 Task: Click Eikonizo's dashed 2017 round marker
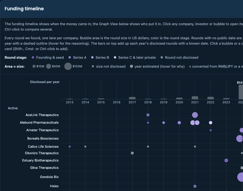coord(132,153)
